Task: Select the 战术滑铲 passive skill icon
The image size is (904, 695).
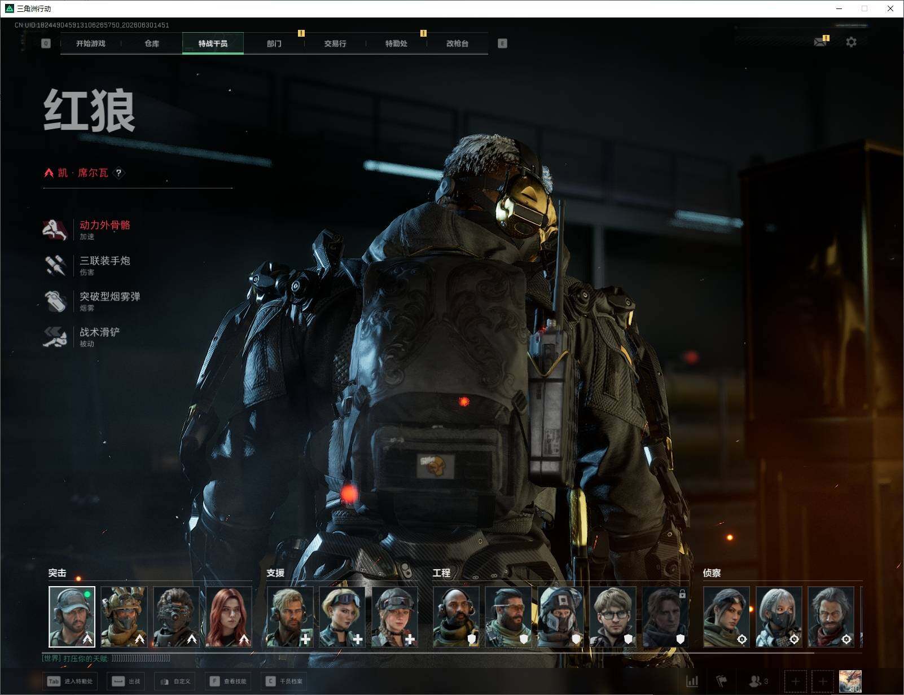Action: [x=55, y=337]
